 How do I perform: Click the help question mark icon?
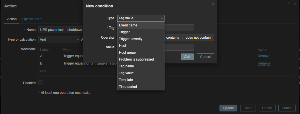coord(288,4)
